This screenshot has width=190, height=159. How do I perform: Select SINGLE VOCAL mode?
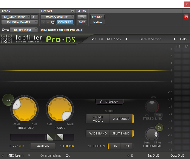coord(98,119)
